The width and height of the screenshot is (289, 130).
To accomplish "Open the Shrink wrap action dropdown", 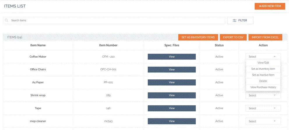I will pyautogui.click(x=263, y=95).
